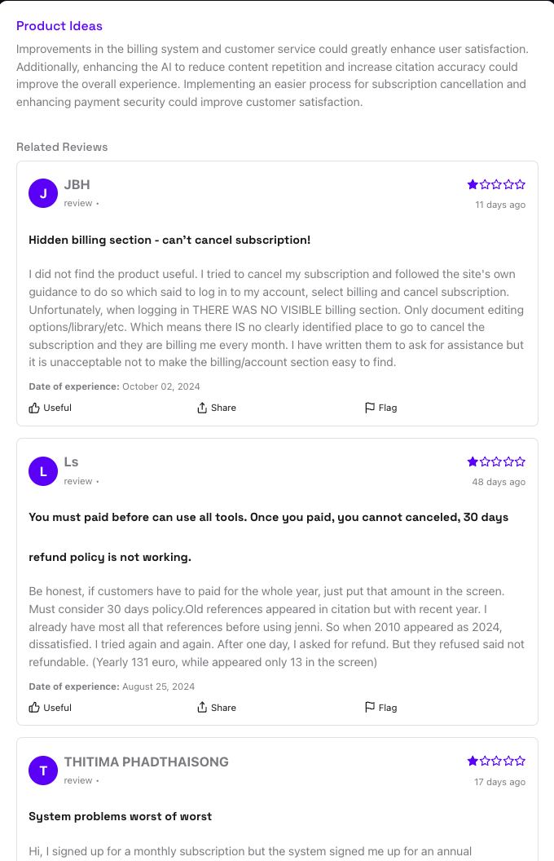554x861 pixels.
Task: Click JBH's purple avatar circle
Action: (42, 193)
